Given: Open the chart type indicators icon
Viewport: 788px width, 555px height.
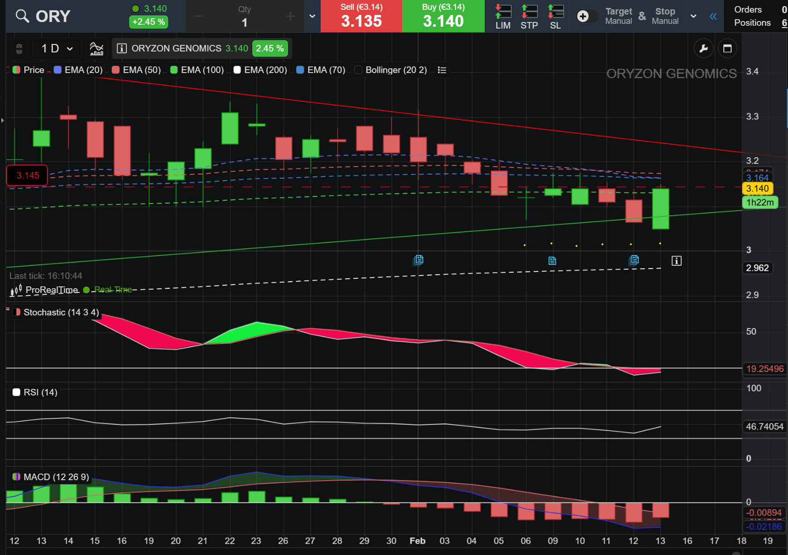Looking at the screenshot, I should coord(96,48).
